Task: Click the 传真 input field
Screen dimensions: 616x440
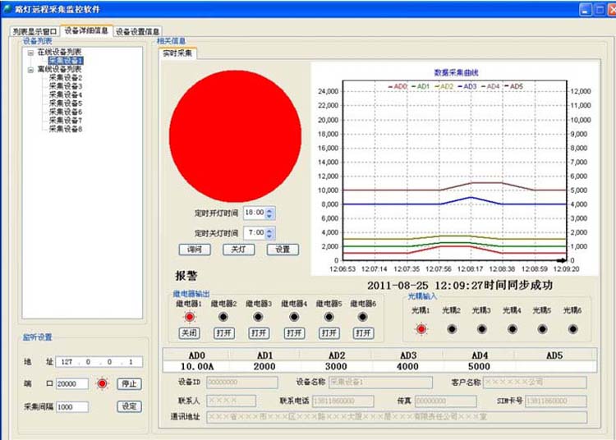Action: tap(446, 401)
